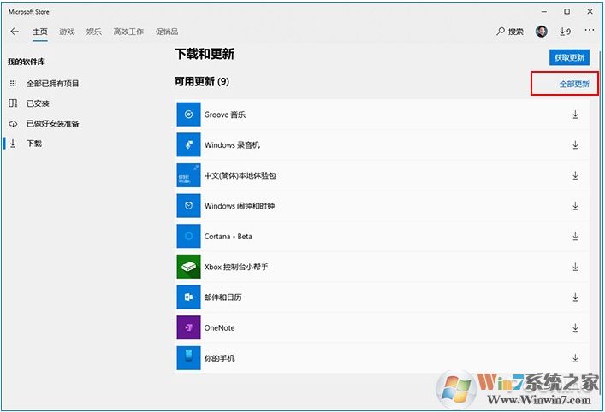Open the 你的手机 tile icon
Screen dimensions: 605x412
point(188,357)
